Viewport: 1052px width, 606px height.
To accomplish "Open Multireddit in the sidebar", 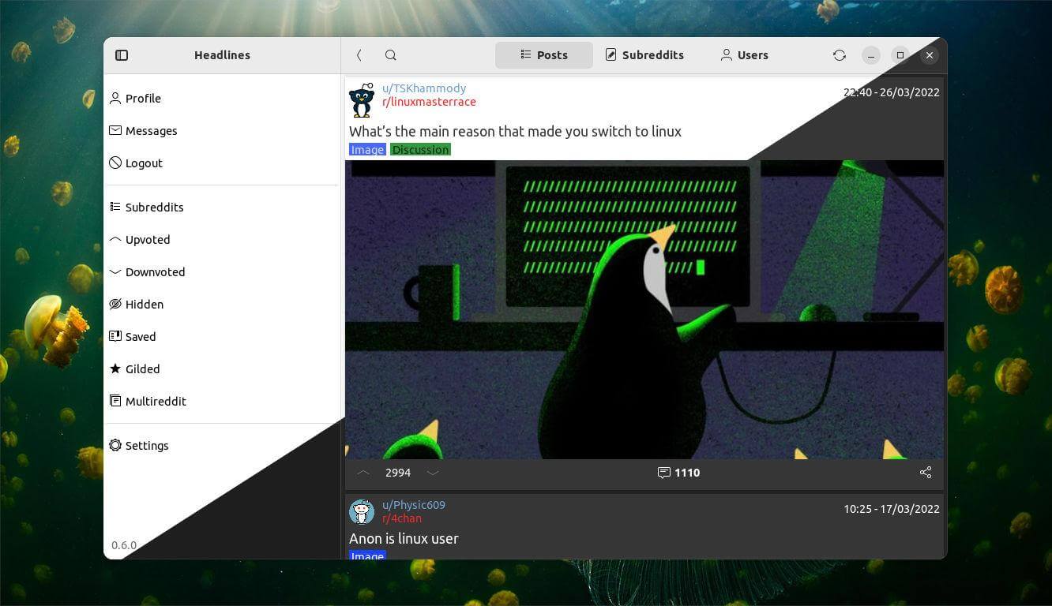I will (222, 402).
